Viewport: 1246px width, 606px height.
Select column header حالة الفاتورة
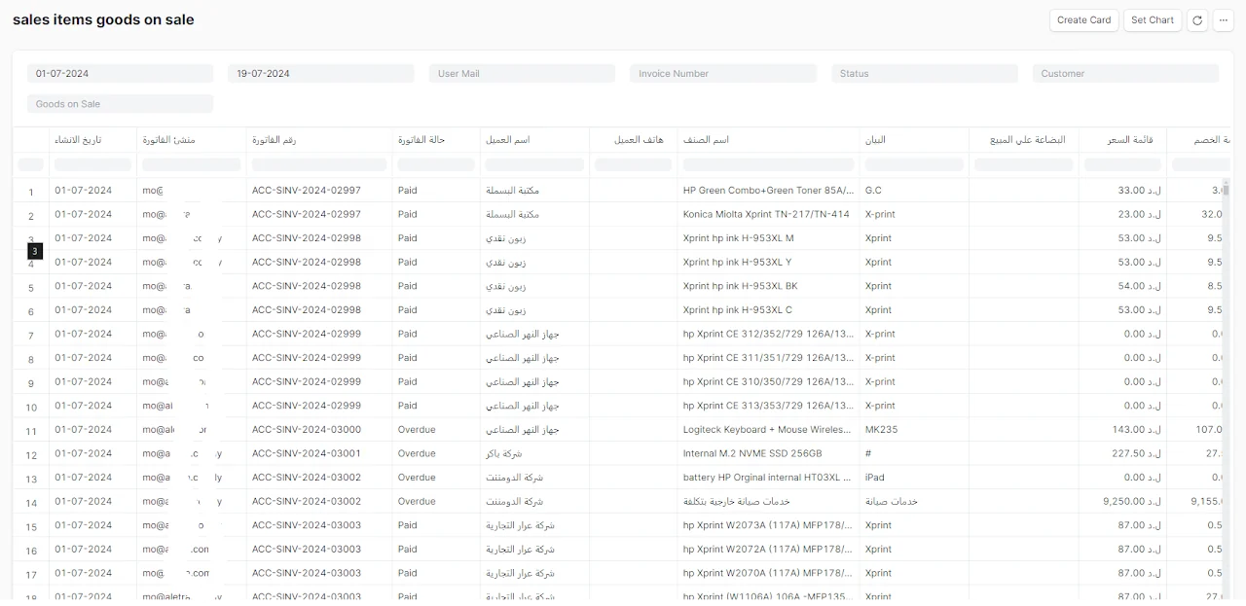click(x=421, y=140)
